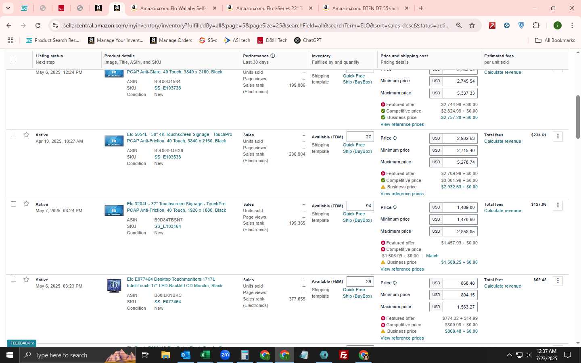Screen dimensions: 581x363
Task: Click the taskbar search box
Action: pos(77,355)
